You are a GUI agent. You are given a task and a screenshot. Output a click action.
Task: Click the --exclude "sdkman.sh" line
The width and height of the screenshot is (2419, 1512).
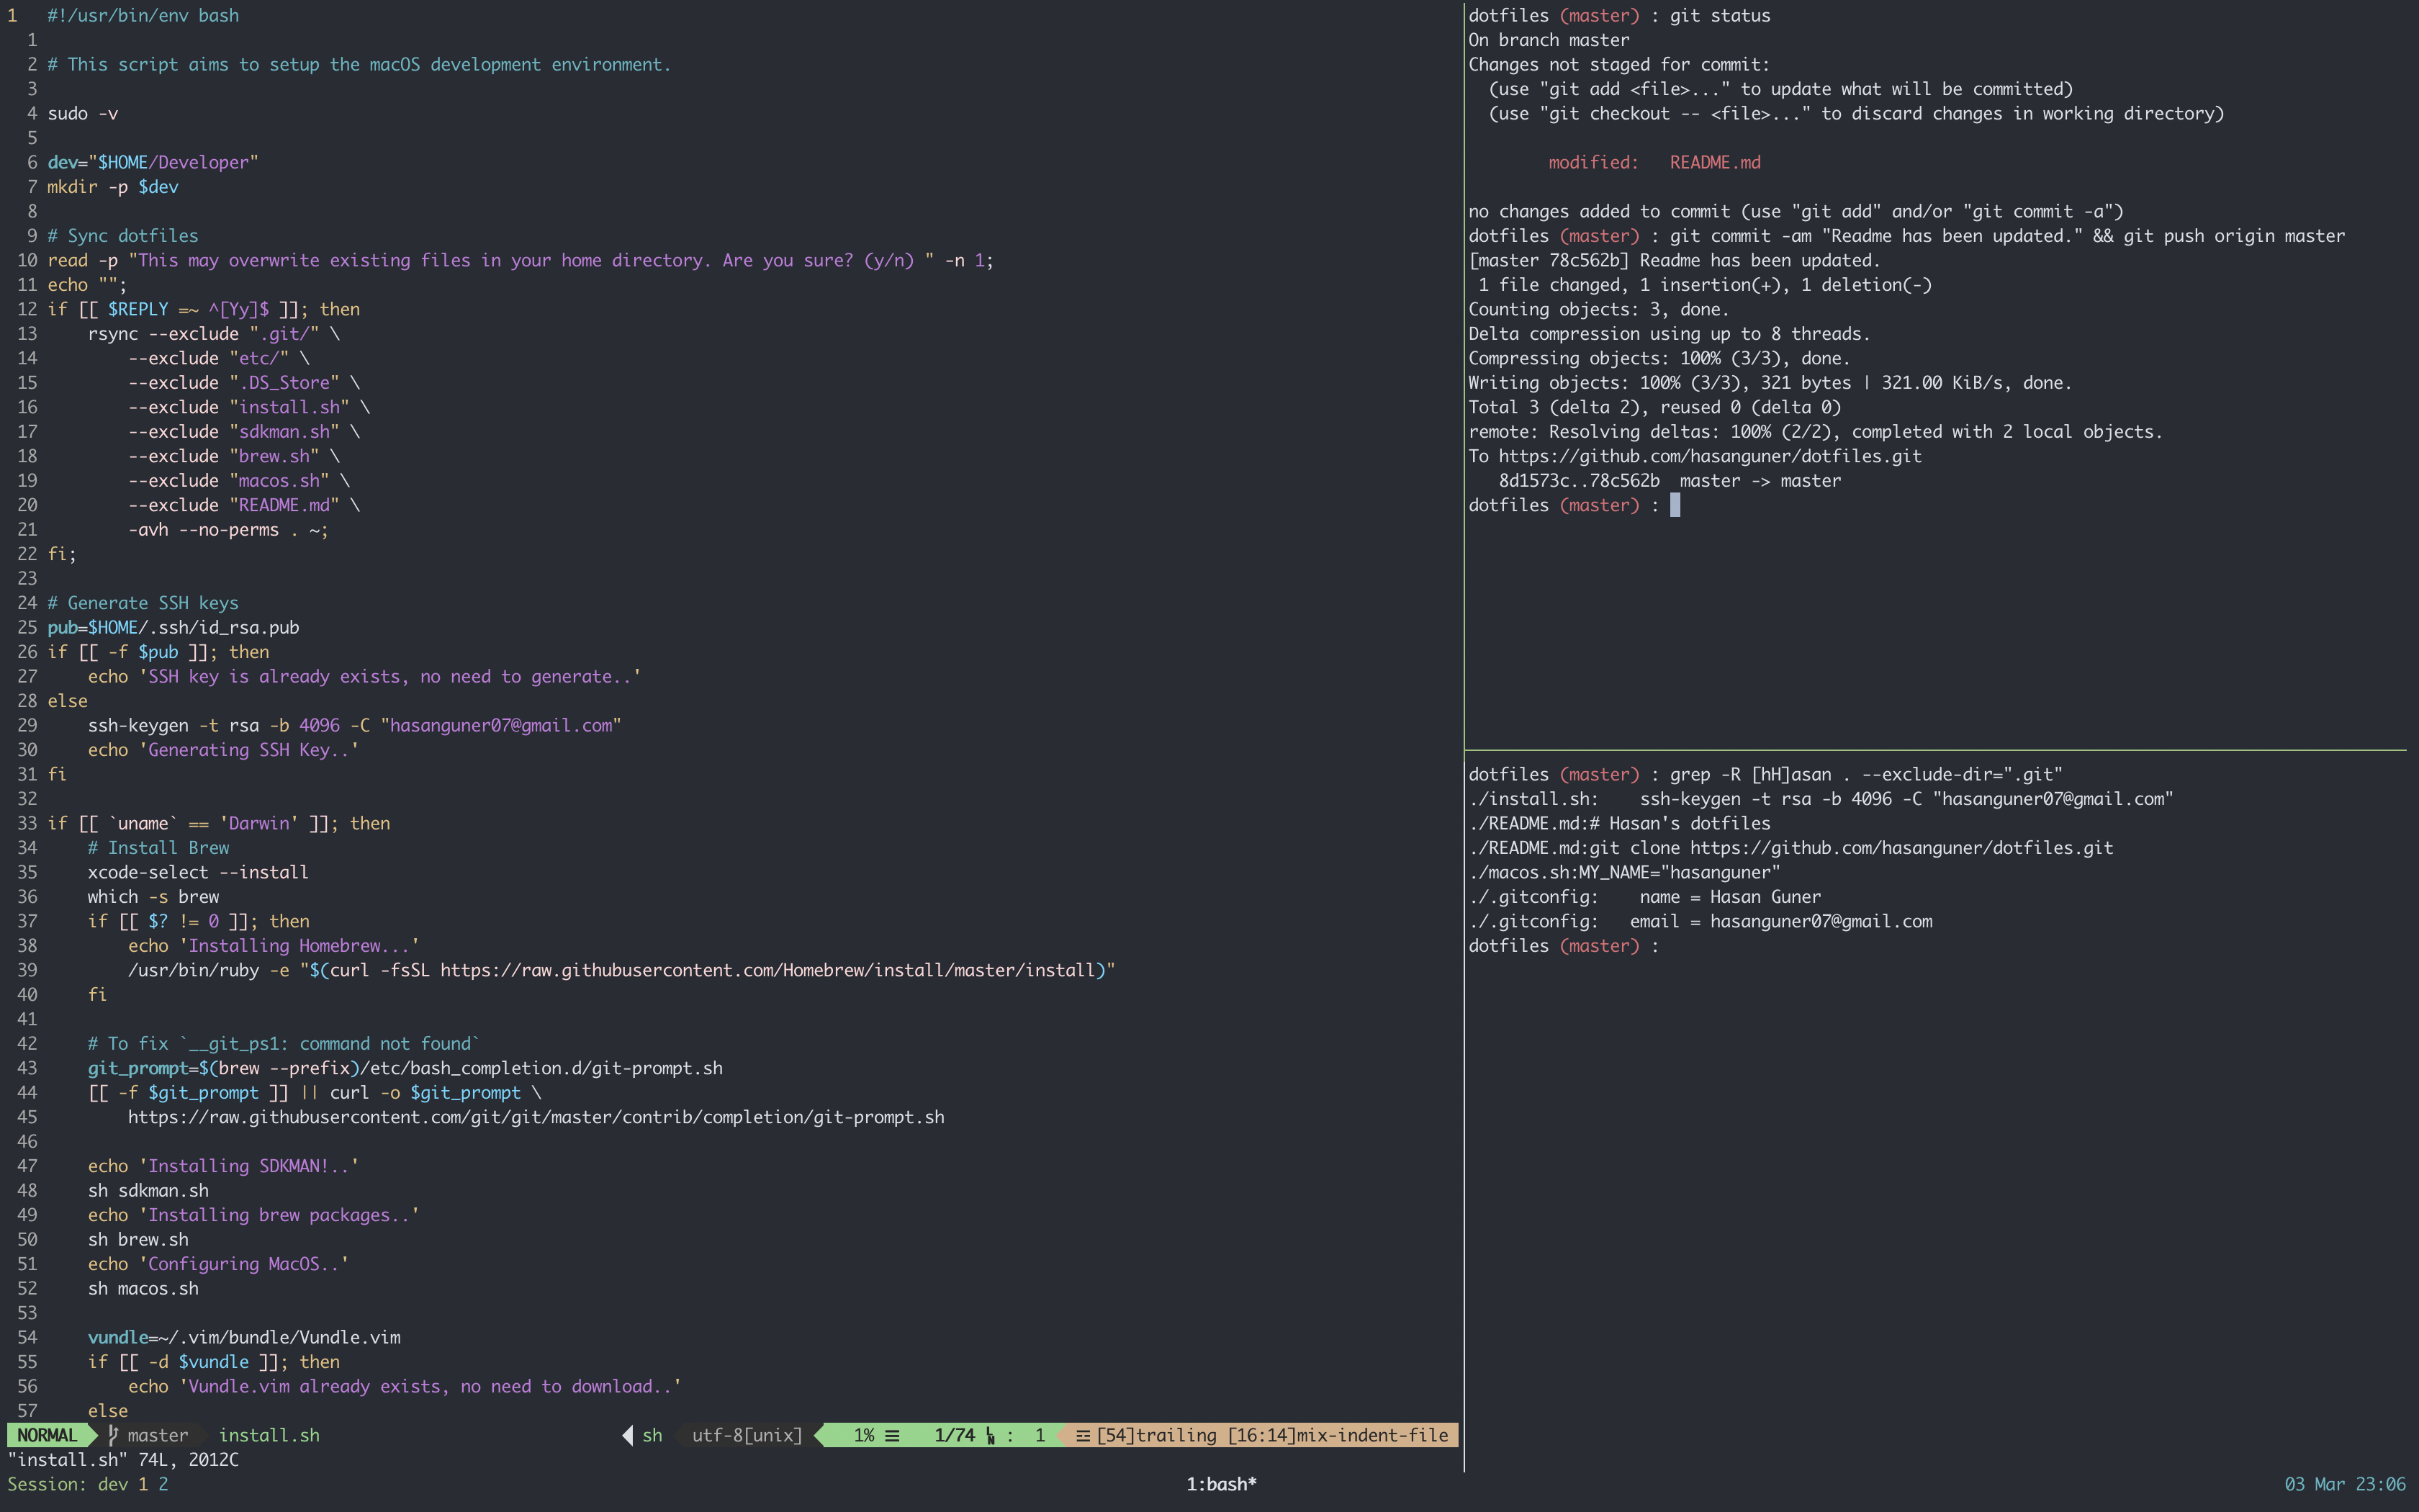[x=244, y=432]
